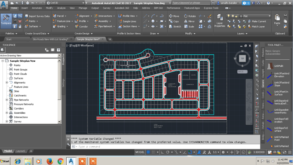
Task: Select the Scale tool
Action: click(189, 26)
